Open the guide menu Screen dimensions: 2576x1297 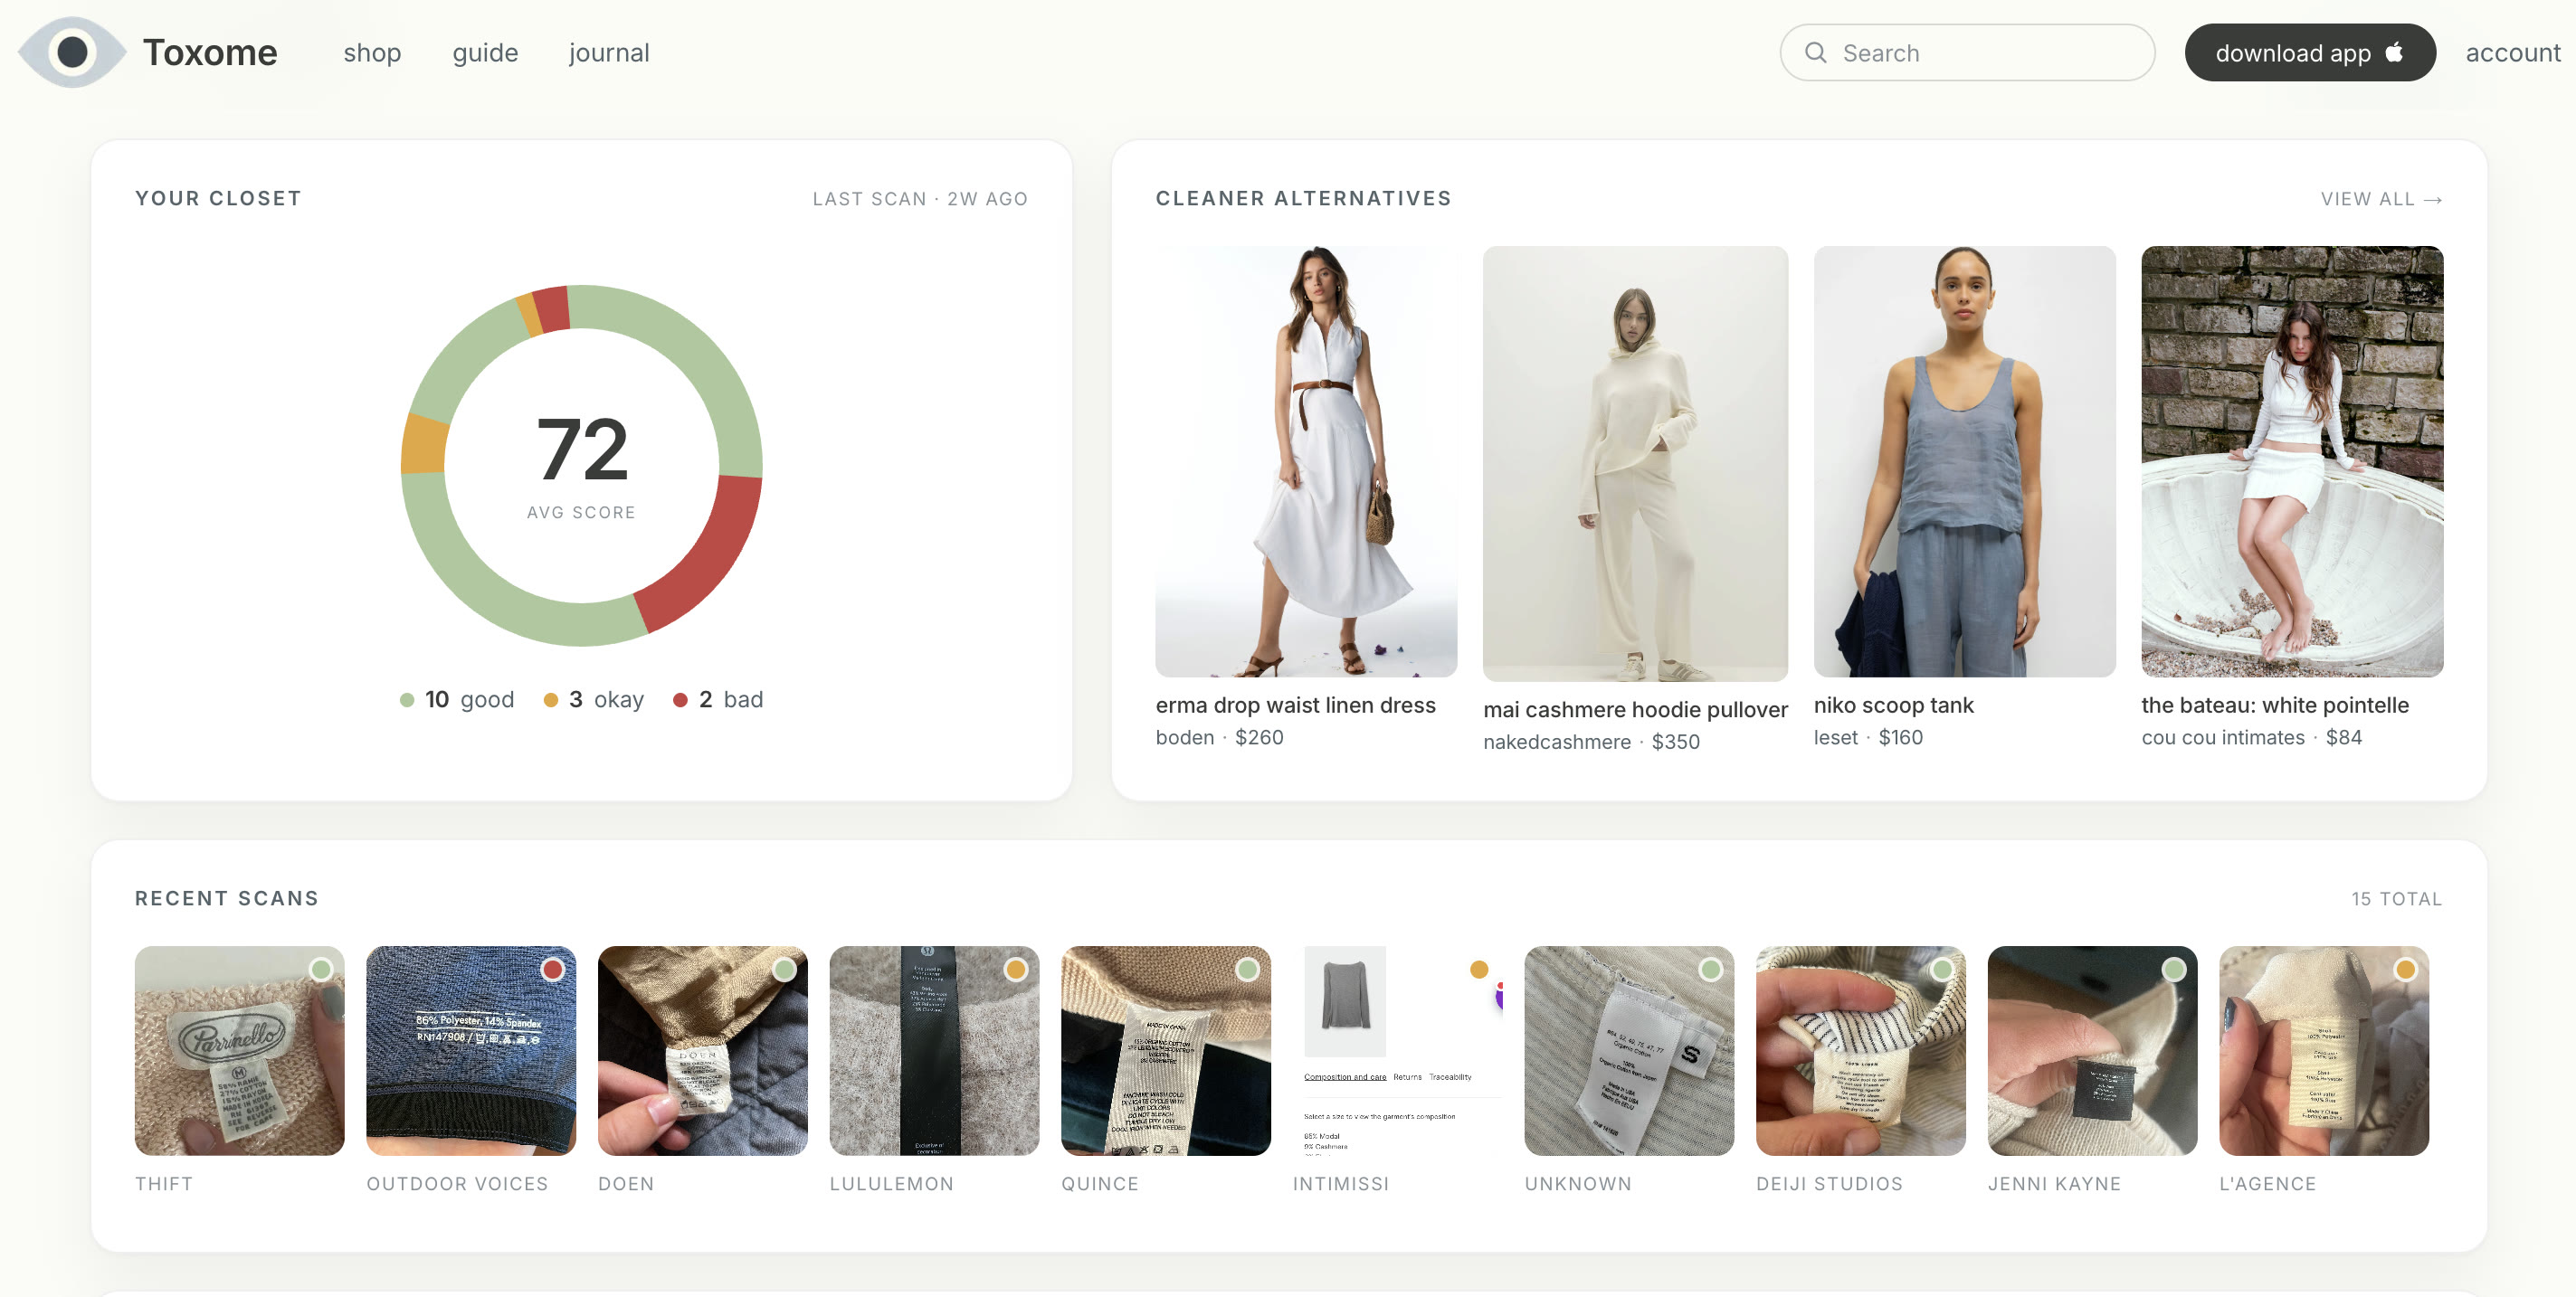pyautogui.click(x=485, y=53)
